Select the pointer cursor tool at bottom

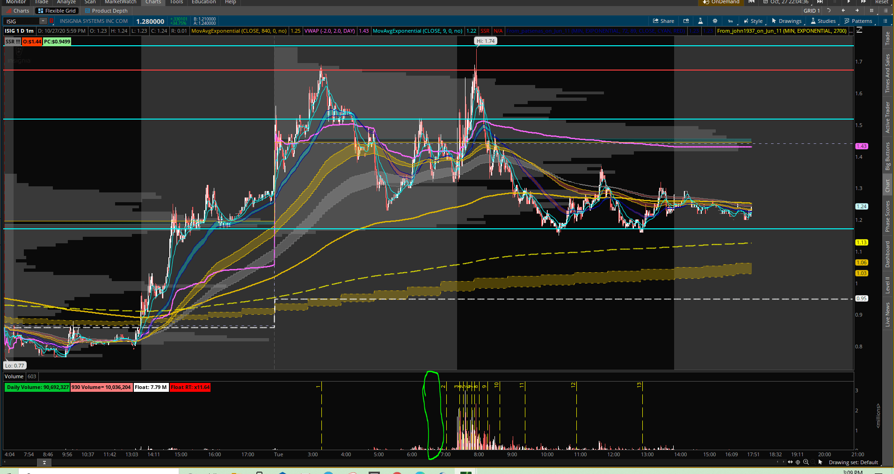820,462
